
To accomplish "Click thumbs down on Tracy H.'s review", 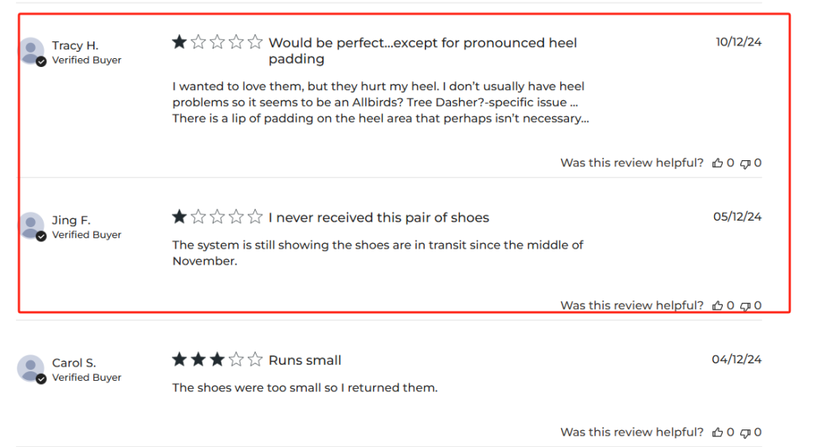I will point(745,163).
